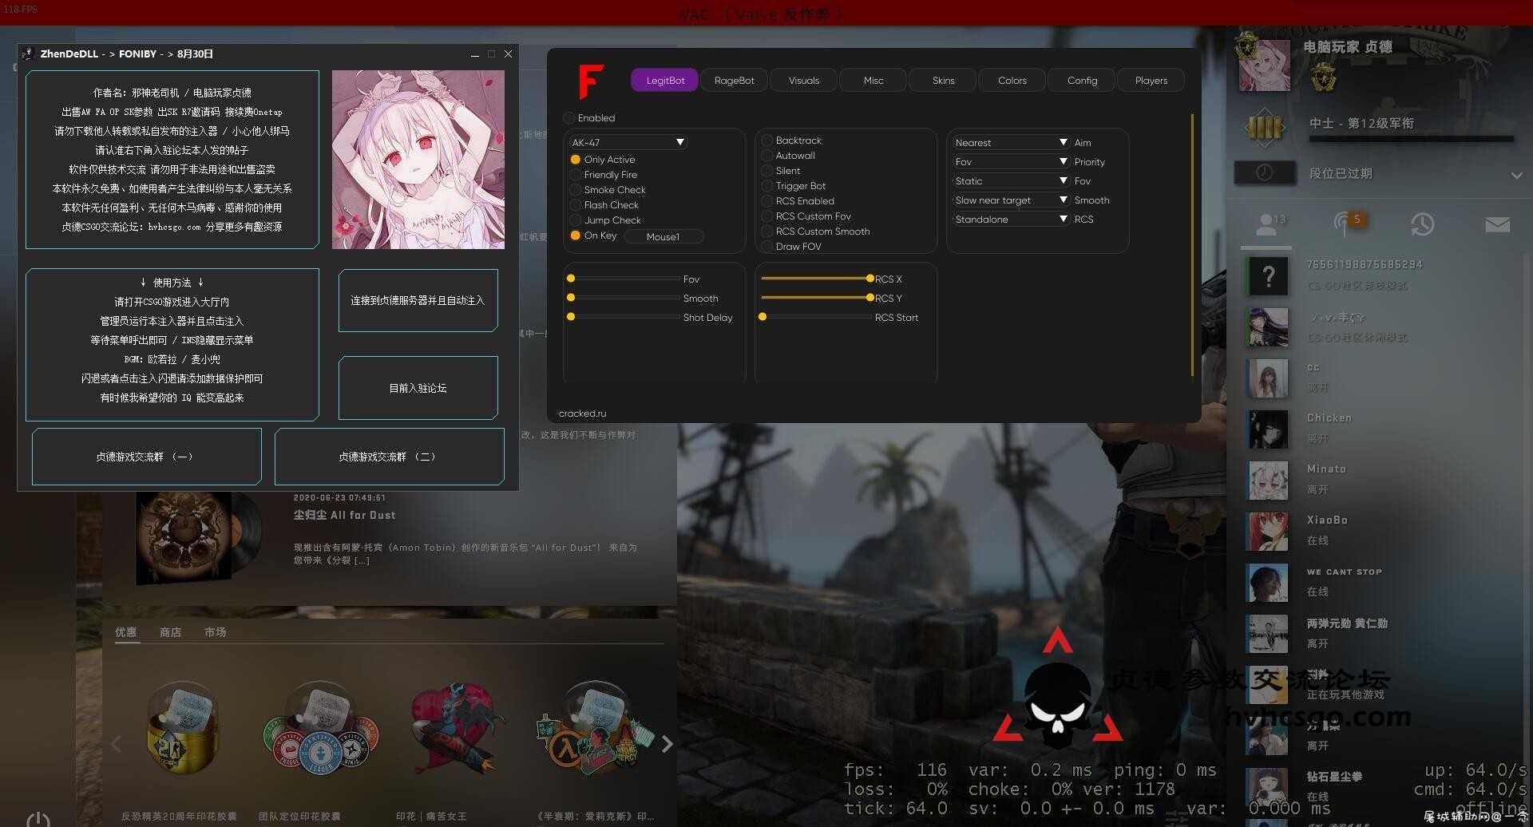Switch to the RageBot tab
Image resolution: width=1533 pixels, height=827 pixels.
(734, 81)
